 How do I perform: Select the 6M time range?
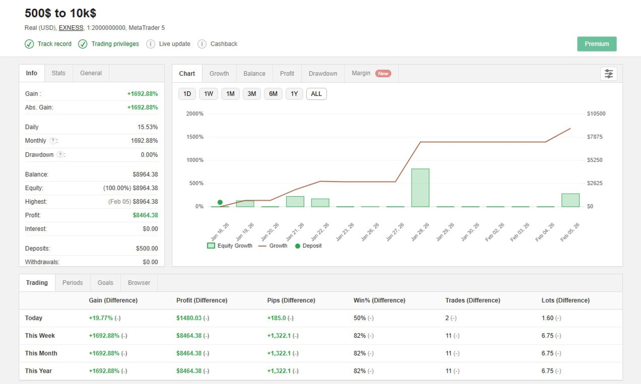(x=273, y=94)
